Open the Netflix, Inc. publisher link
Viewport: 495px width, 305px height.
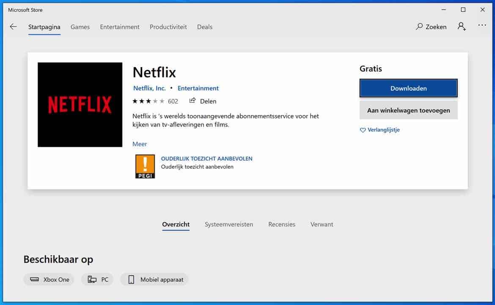[149, 88]
